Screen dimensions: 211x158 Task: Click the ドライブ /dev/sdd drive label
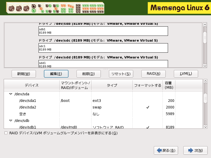98,57
